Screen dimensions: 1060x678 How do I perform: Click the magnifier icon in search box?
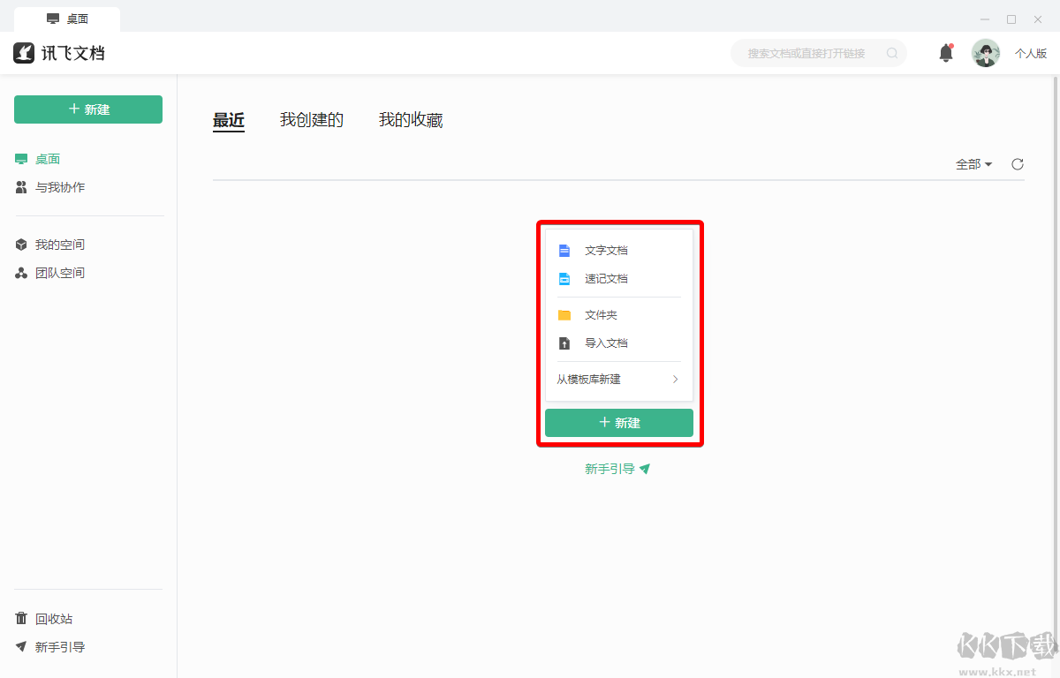pos(892,53)
